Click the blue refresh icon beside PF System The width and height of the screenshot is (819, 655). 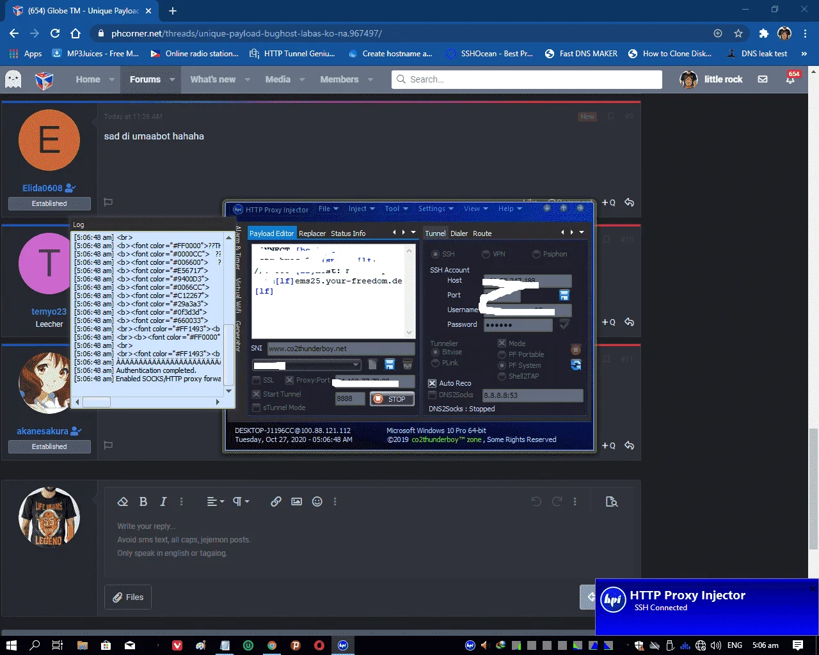tap(576, 365)
